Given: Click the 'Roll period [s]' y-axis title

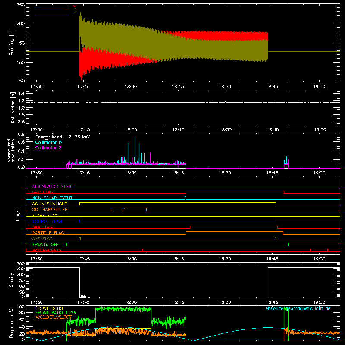Looking at the screenshot, I should point(13,107).
